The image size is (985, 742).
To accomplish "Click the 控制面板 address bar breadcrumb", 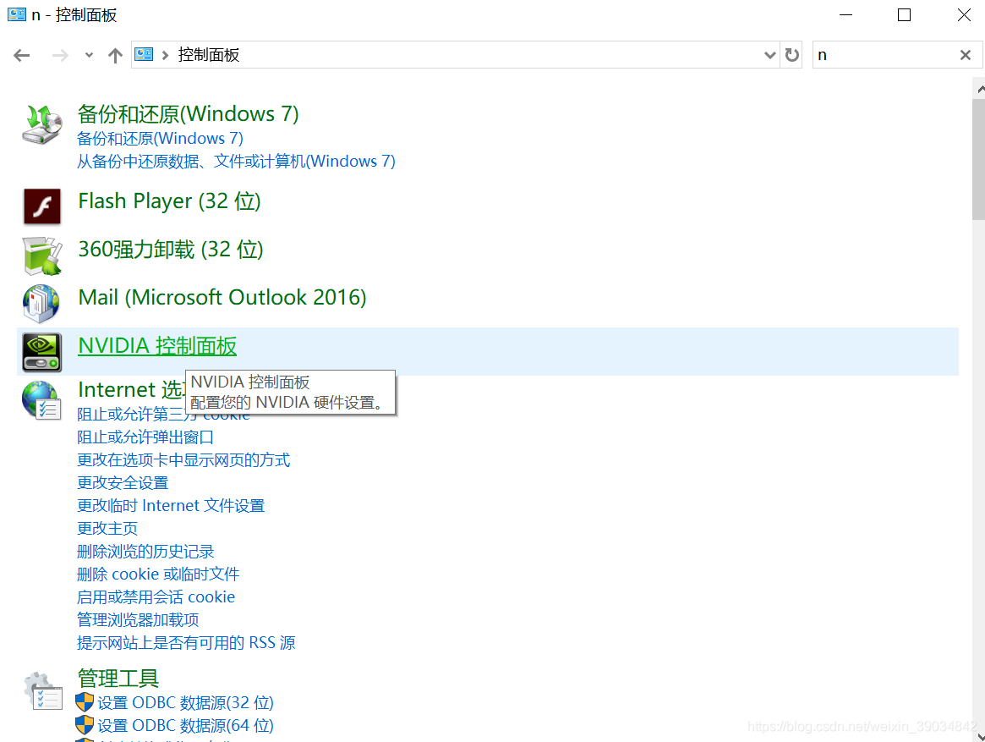I will 209,55.
